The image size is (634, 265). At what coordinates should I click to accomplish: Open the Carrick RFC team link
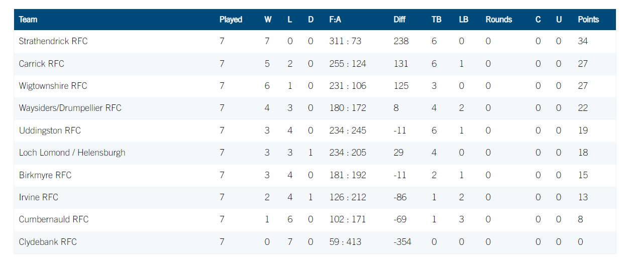click(42, 64)
